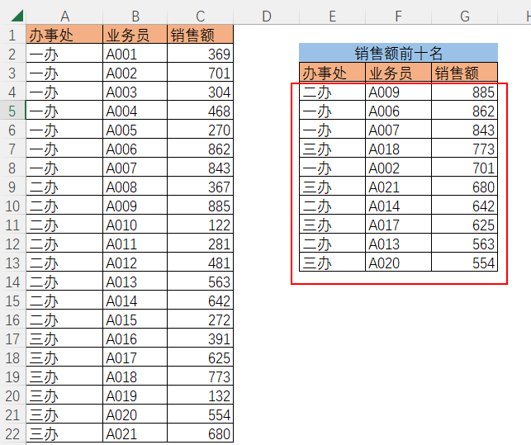
Task: Select row 22 header
Action: coord(12,433)
